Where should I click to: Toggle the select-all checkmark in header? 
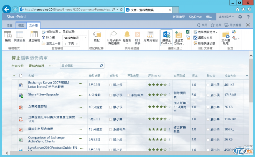pyautogui.click(x=14, y=76)
